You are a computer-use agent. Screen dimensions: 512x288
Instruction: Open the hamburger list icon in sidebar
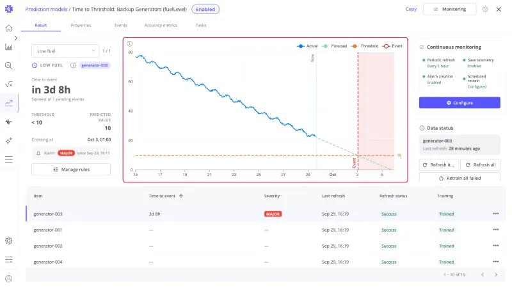pos(9,159)
